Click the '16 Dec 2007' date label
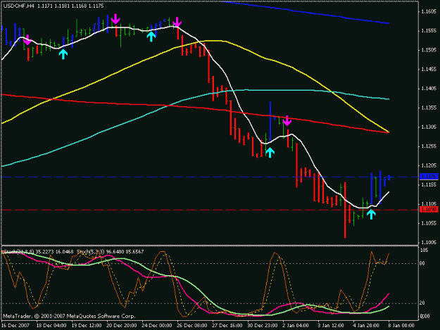This screenshot has height=330, width=440. 15,326
